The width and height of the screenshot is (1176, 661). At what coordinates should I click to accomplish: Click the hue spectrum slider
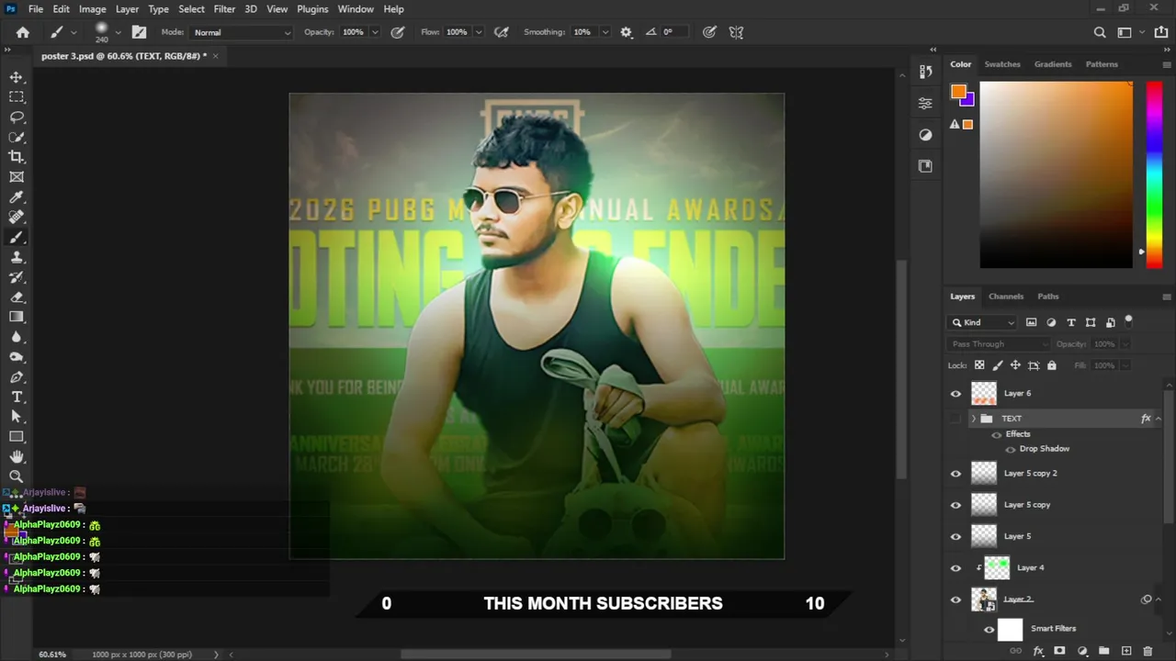pyautogui.click(x=1155, y=174)
